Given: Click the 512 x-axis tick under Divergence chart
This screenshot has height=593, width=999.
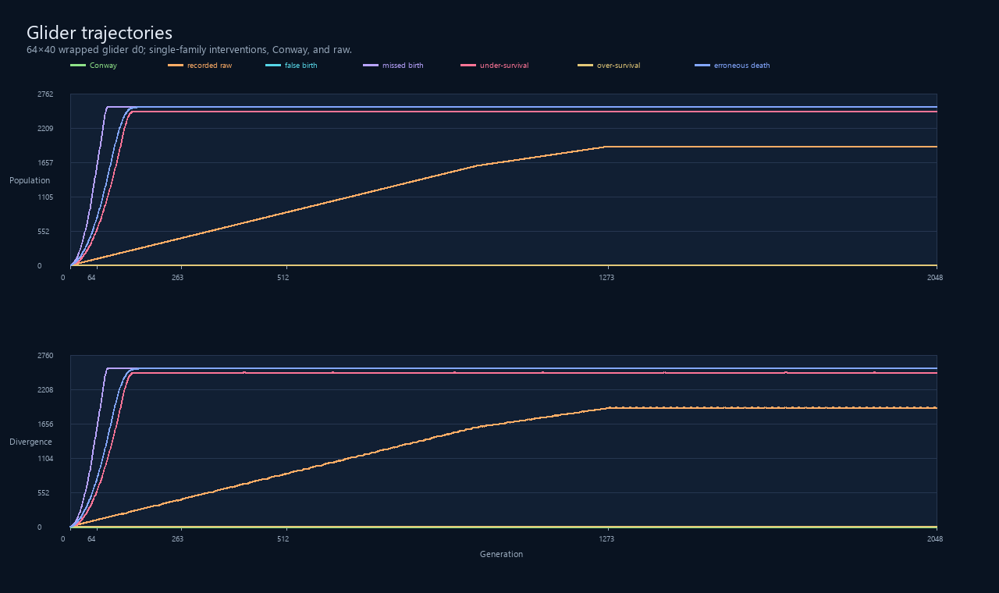Looking at the screenshot, I should (x=283, y=539).
